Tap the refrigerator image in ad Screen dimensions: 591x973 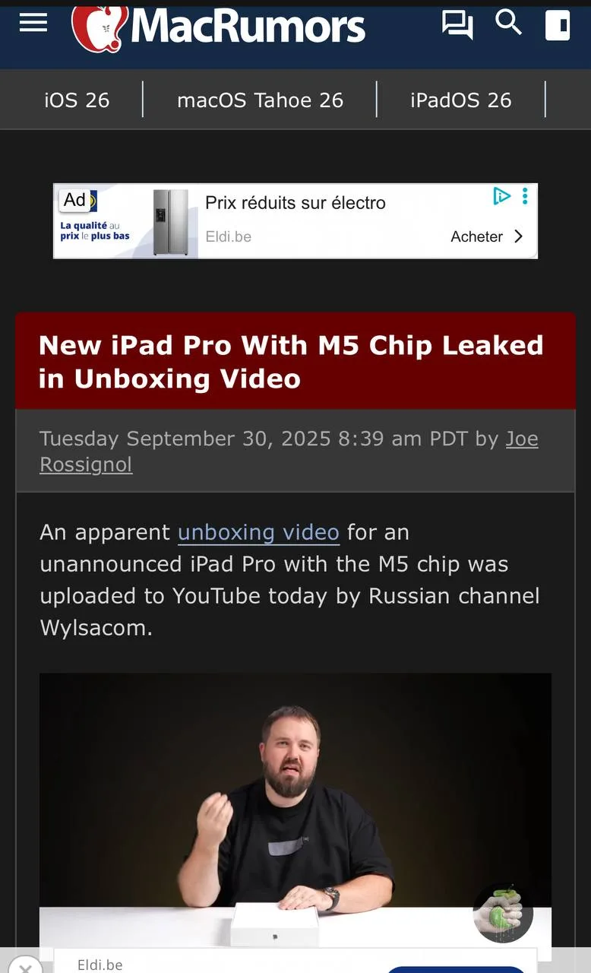[170, 222]
